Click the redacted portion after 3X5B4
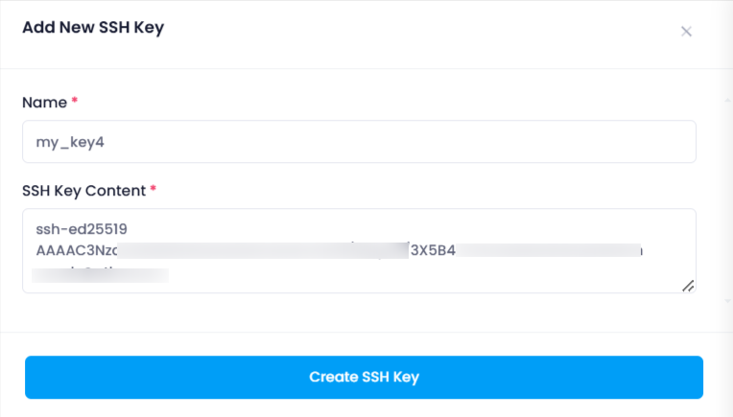 coord(549,250)
